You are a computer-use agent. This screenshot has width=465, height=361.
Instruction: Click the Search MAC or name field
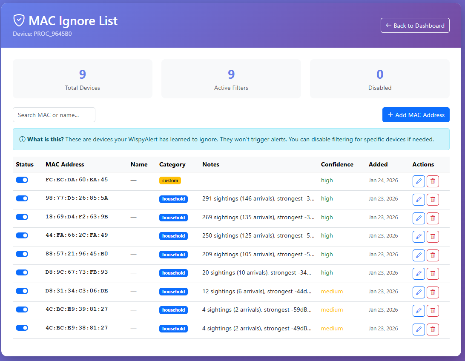(54, 115)
